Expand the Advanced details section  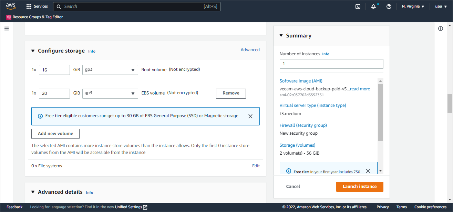(33, 192)
